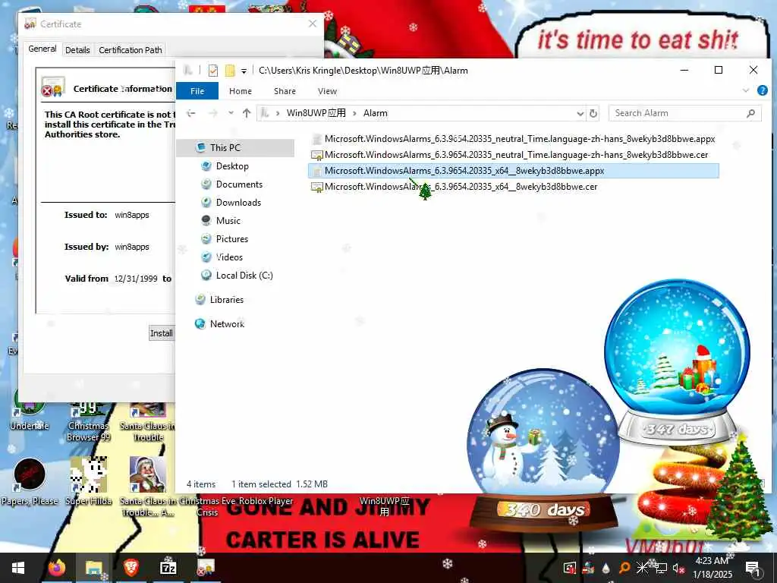Select Local Disk (C:) in the navigation pane
777x583 pixels.
point(244,276)
